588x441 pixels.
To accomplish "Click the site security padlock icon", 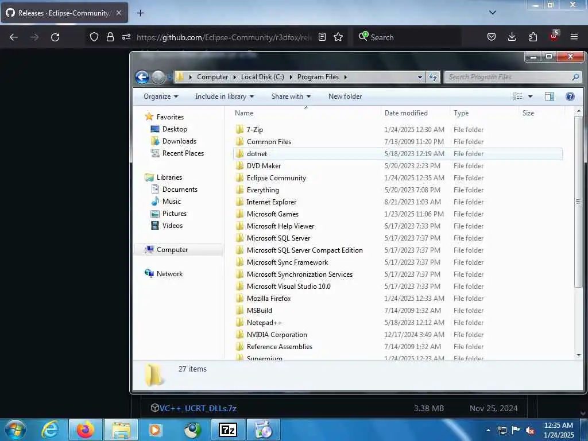I will click(110, 37).
